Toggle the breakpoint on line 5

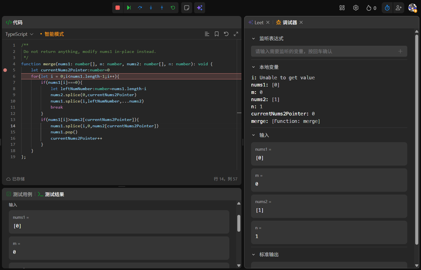pyautogui.click(x=5, y=70)
